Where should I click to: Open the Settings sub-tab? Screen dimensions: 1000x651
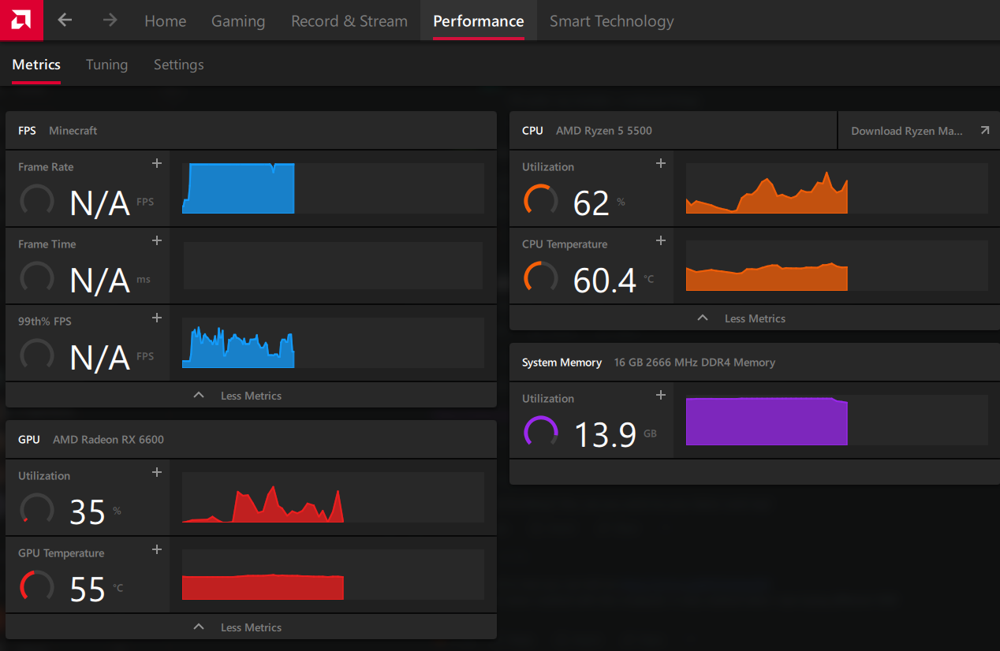click(x=179, y=65)
